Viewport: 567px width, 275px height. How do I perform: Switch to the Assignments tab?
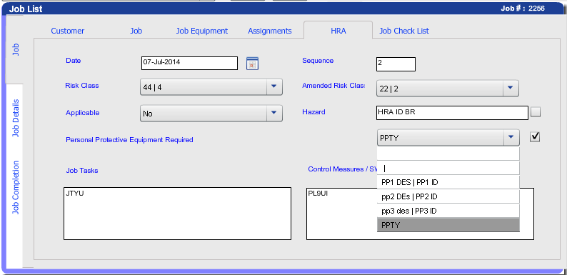(x=270, y=31)
